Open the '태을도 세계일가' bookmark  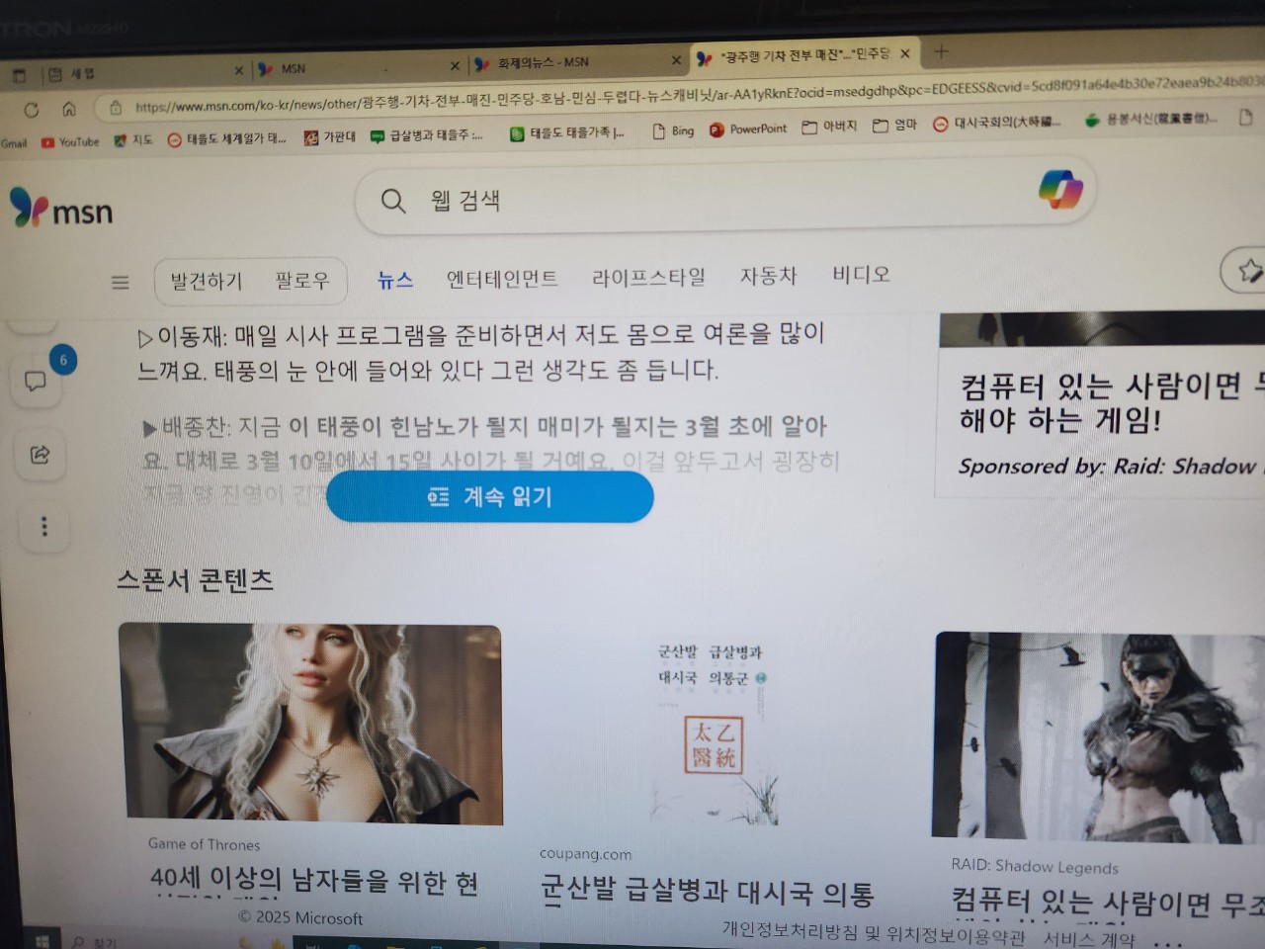coord(227,139)
